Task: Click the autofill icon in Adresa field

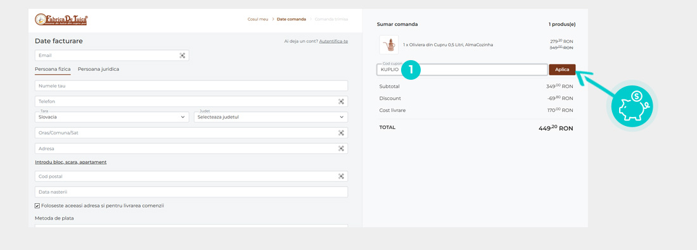Action: 342,149
